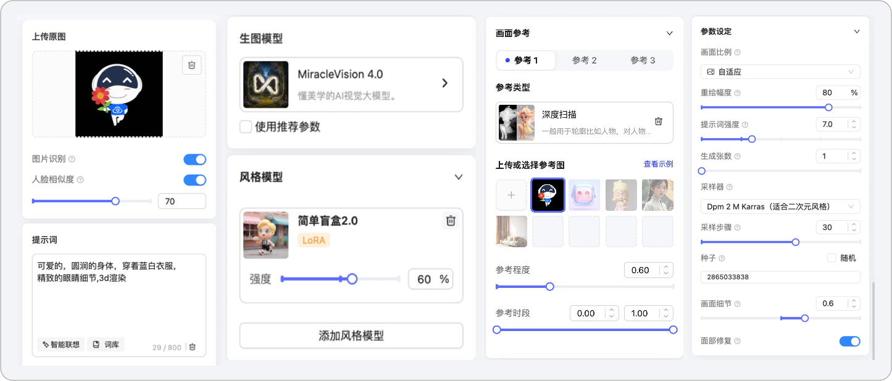Screen dimensions: 892x381
Task: Remove the 简单盲盒2.0 LoRA style model
Action: (x=451, y=221)
